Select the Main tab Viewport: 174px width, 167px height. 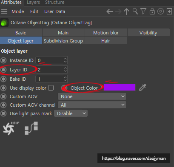[x=63, y=33]
